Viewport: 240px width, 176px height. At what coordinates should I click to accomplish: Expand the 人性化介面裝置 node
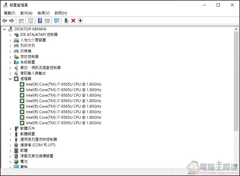coord(10,40)
